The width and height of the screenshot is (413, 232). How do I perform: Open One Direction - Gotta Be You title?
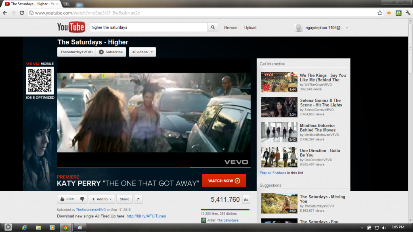pyautogui.click(x=320, y=153)
